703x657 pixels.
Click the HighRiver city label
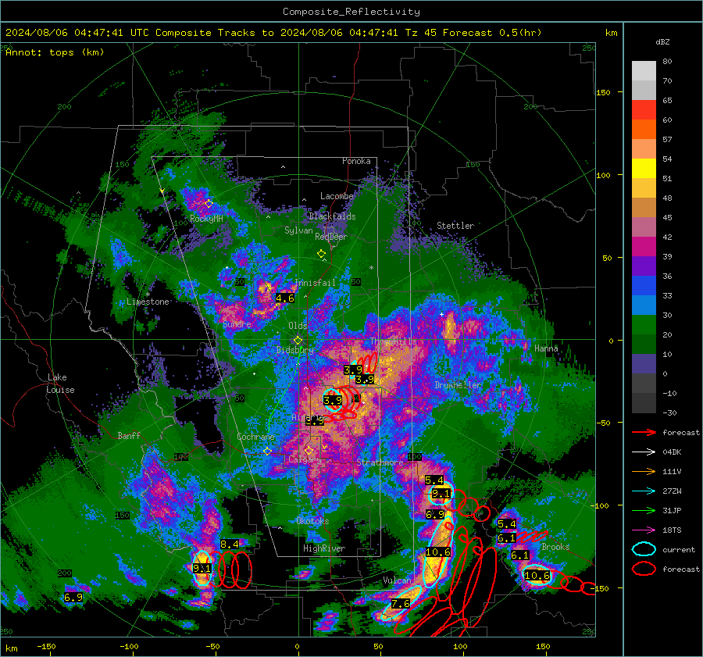coord(324,548)
